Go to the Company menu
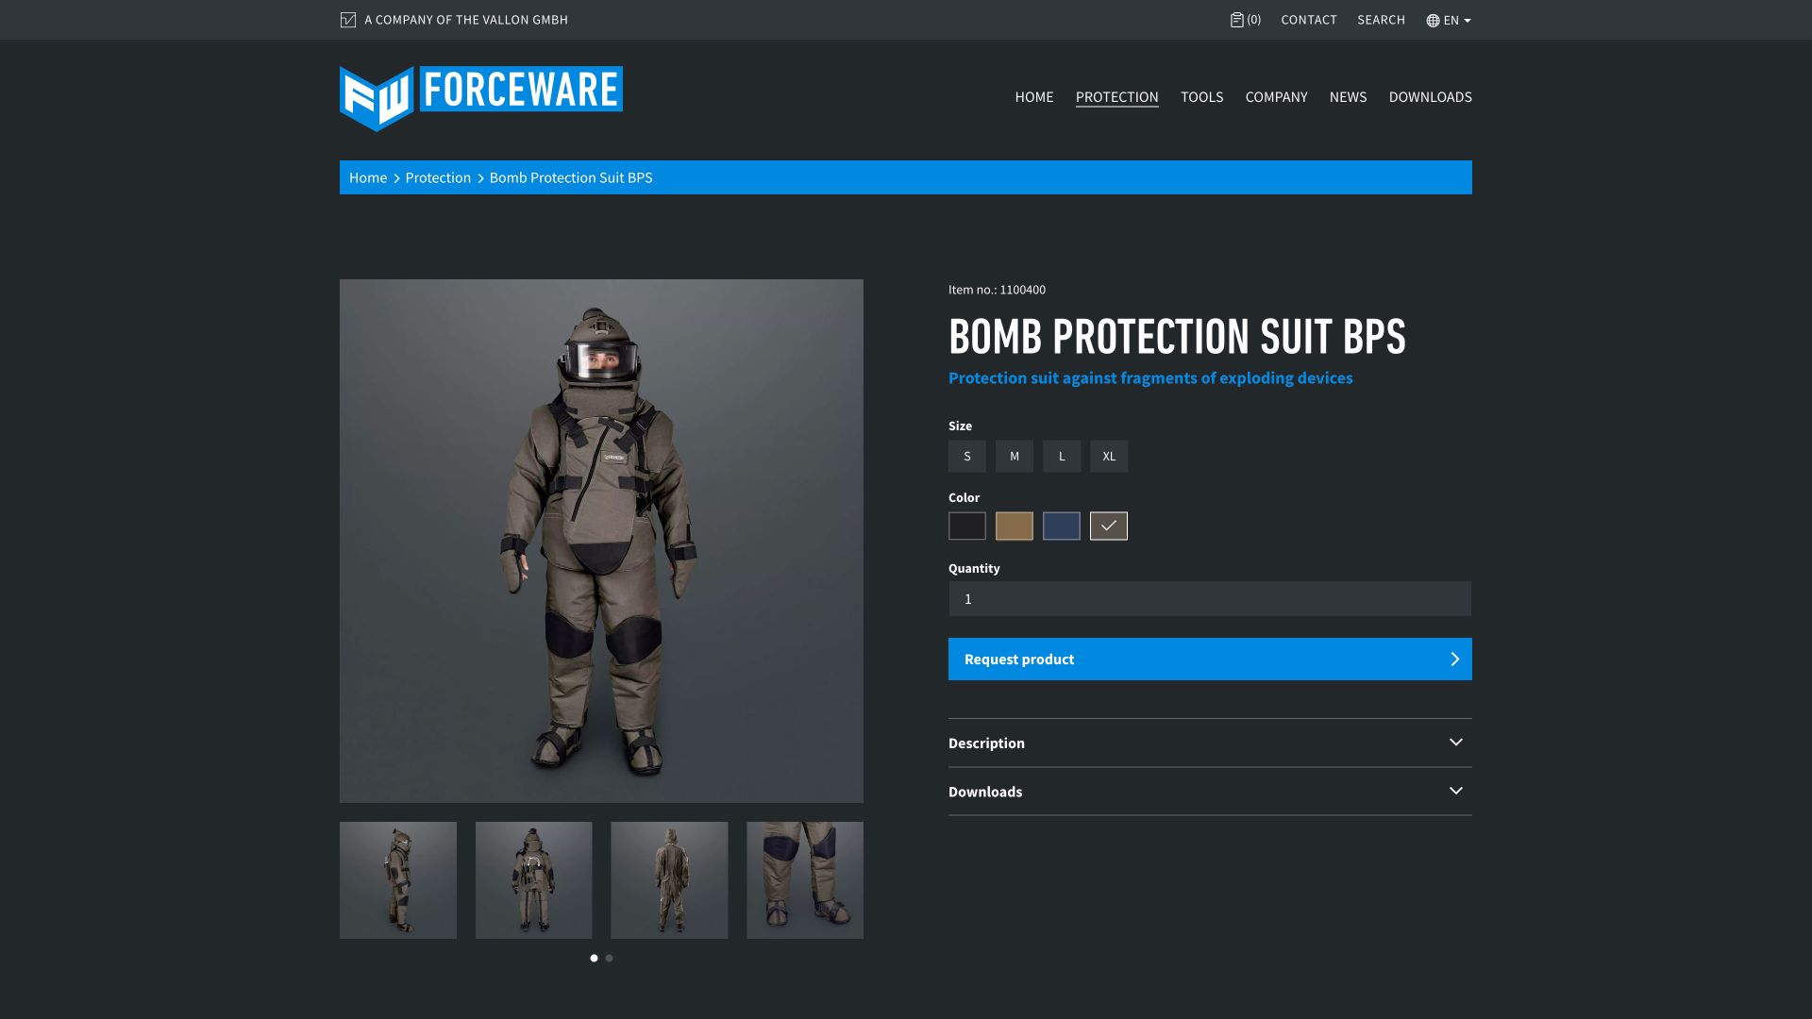 [x=1276, y=97]
